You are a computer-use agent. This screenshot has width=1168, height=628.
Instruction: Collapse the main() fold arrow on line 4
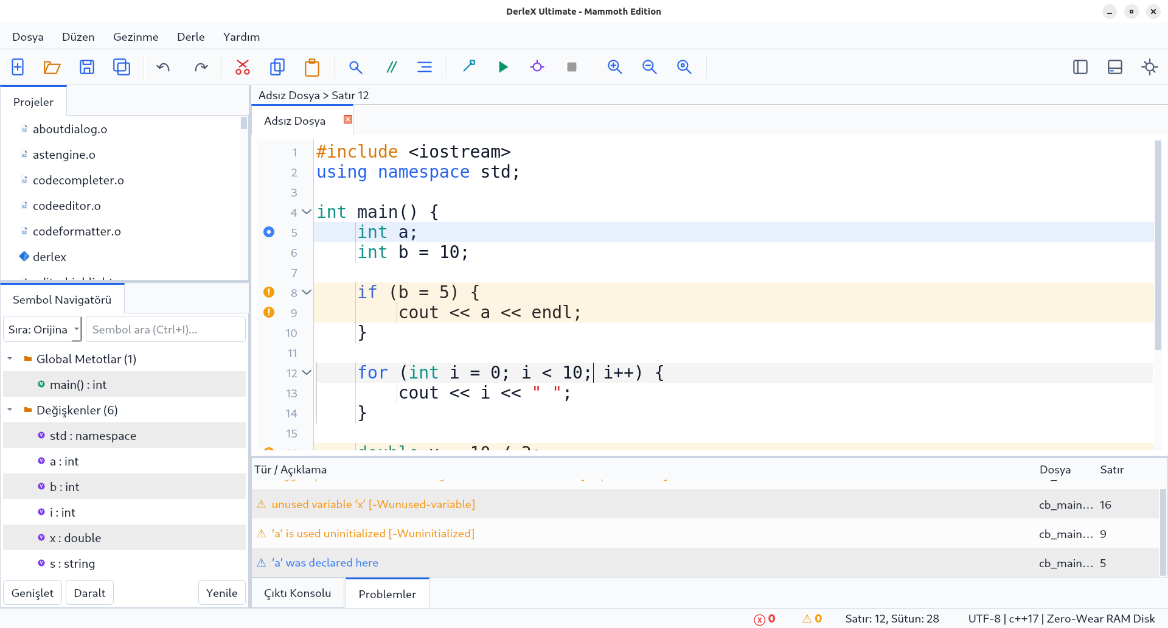coord(307,212)
